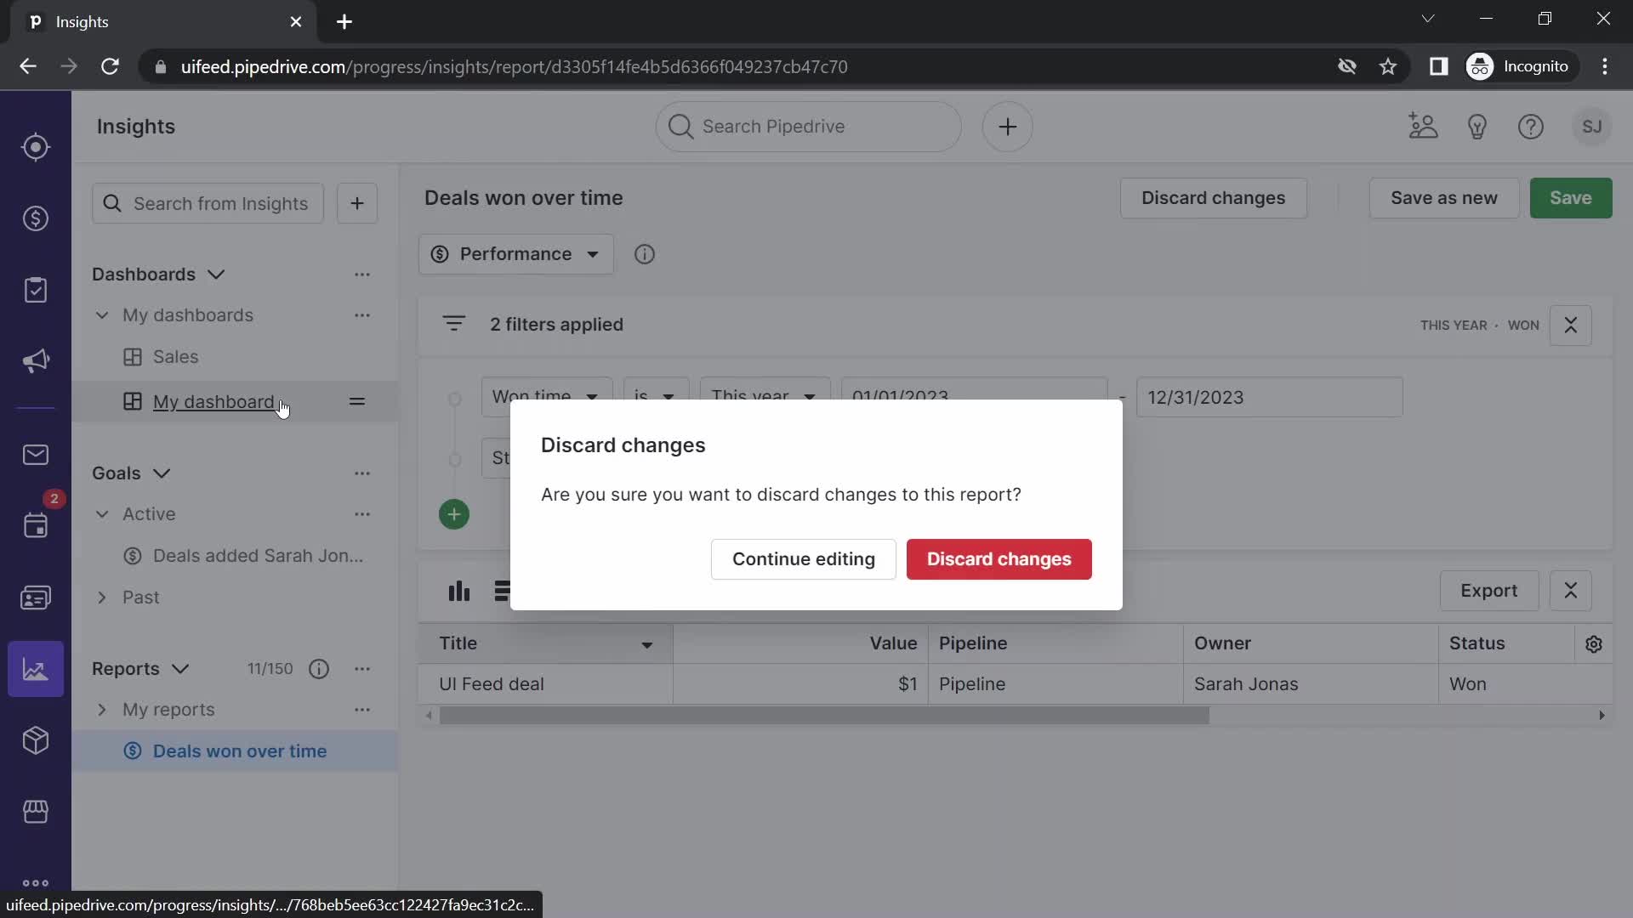This screenshot has height=918, width=1633.
Task: Open Title column sort dropdown arrow
Action: [646, 645]
